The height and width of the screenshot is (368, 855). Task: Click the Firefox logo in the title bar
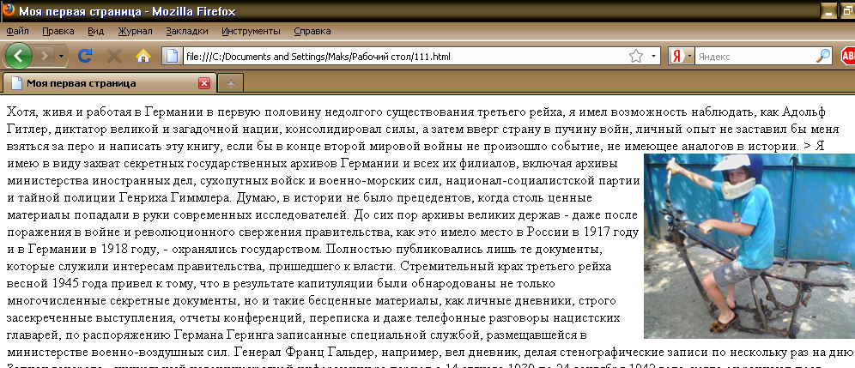click(x=9, y=10)
